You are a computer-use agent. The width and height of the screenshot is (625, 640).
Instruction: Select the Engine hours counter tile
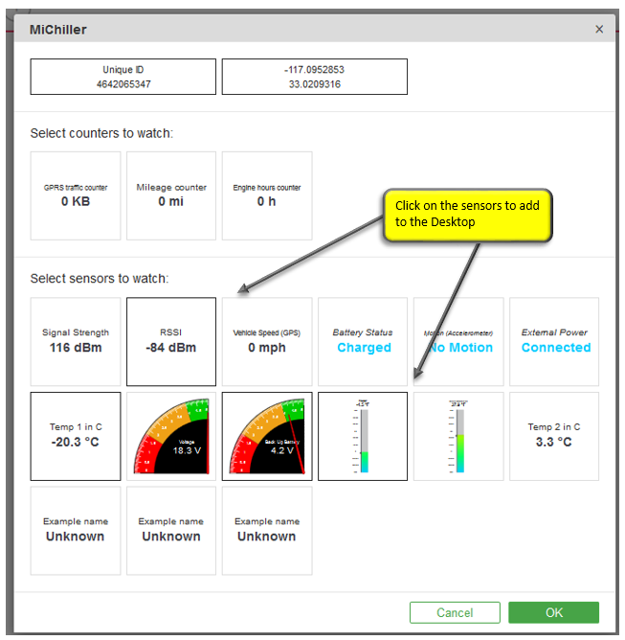(267, 195)
